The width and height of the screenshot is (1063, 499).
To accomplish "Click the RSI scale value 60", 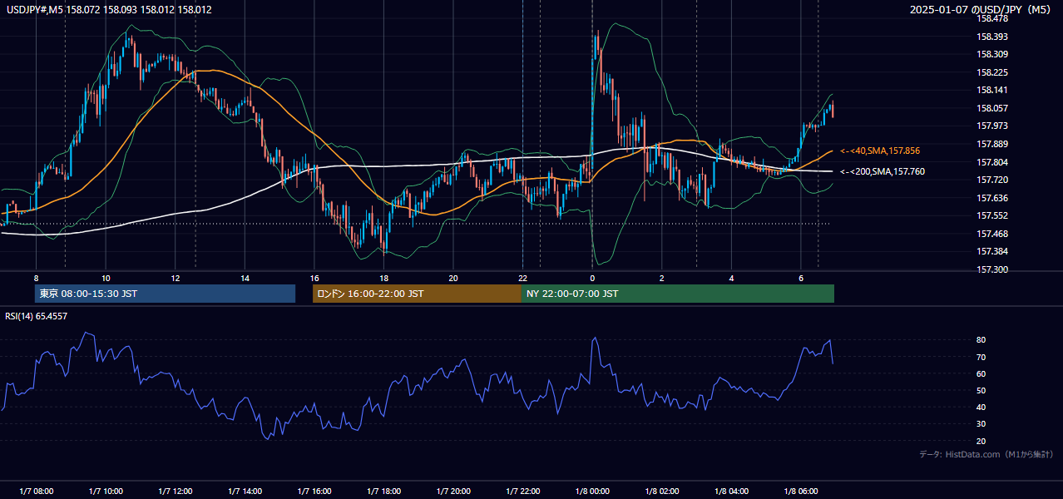I will 981,373.
